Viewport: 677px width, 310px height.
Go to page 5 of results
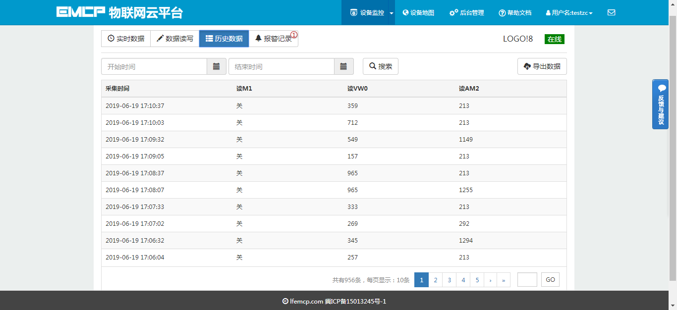[477, 280]
